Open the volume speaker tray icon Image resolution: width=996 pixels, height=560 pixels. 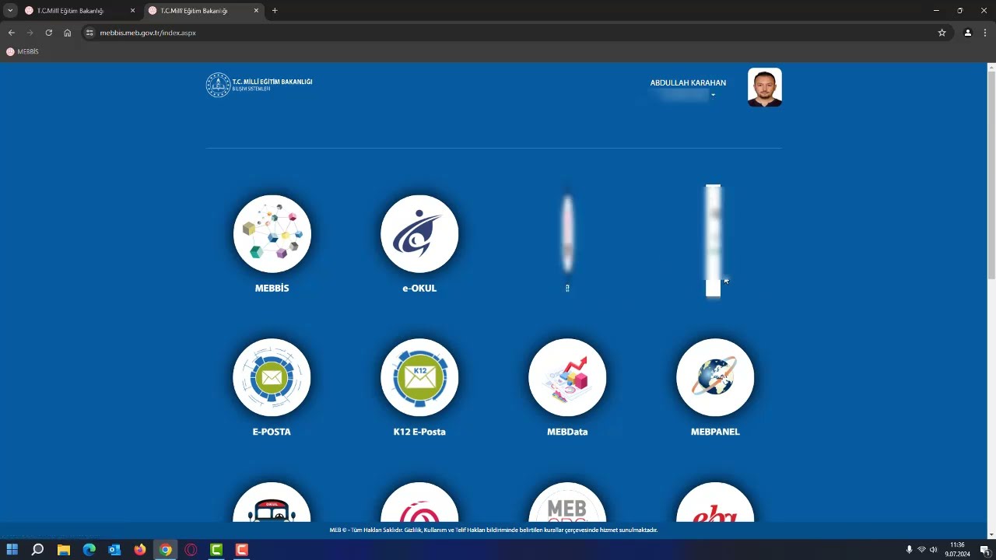coord(933,550)
